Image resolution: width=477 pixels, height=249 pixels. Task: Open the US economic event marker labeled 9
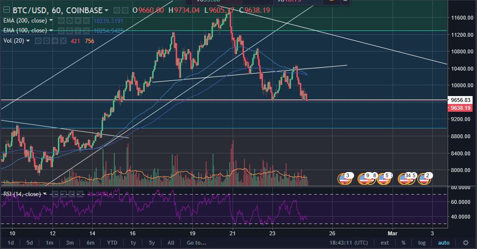coord(363,178)
